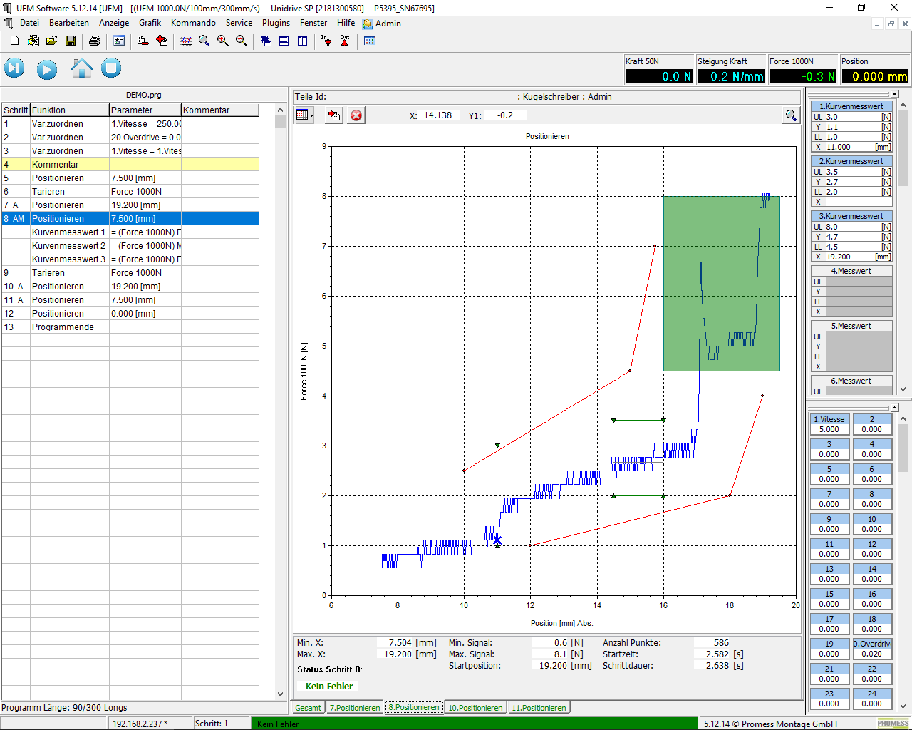The height and width of the screenshot is (730, 912).
Task: Click the magnifier icon at chart top right
Action: (x=791, y=115)
